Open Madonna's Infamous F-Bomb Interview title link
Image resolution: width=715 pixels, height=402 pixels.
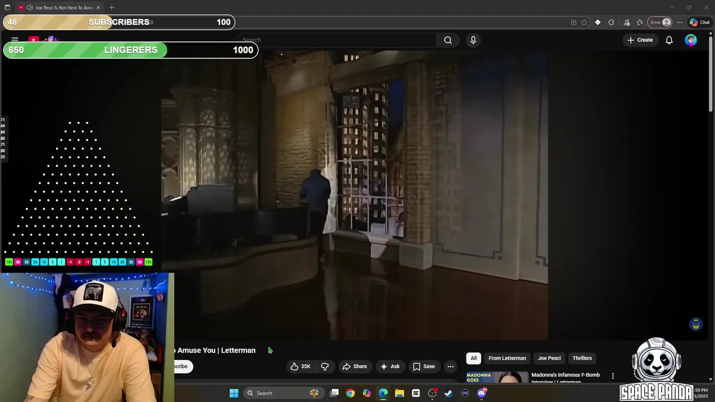pyautogui.click(x=565, y=378)
